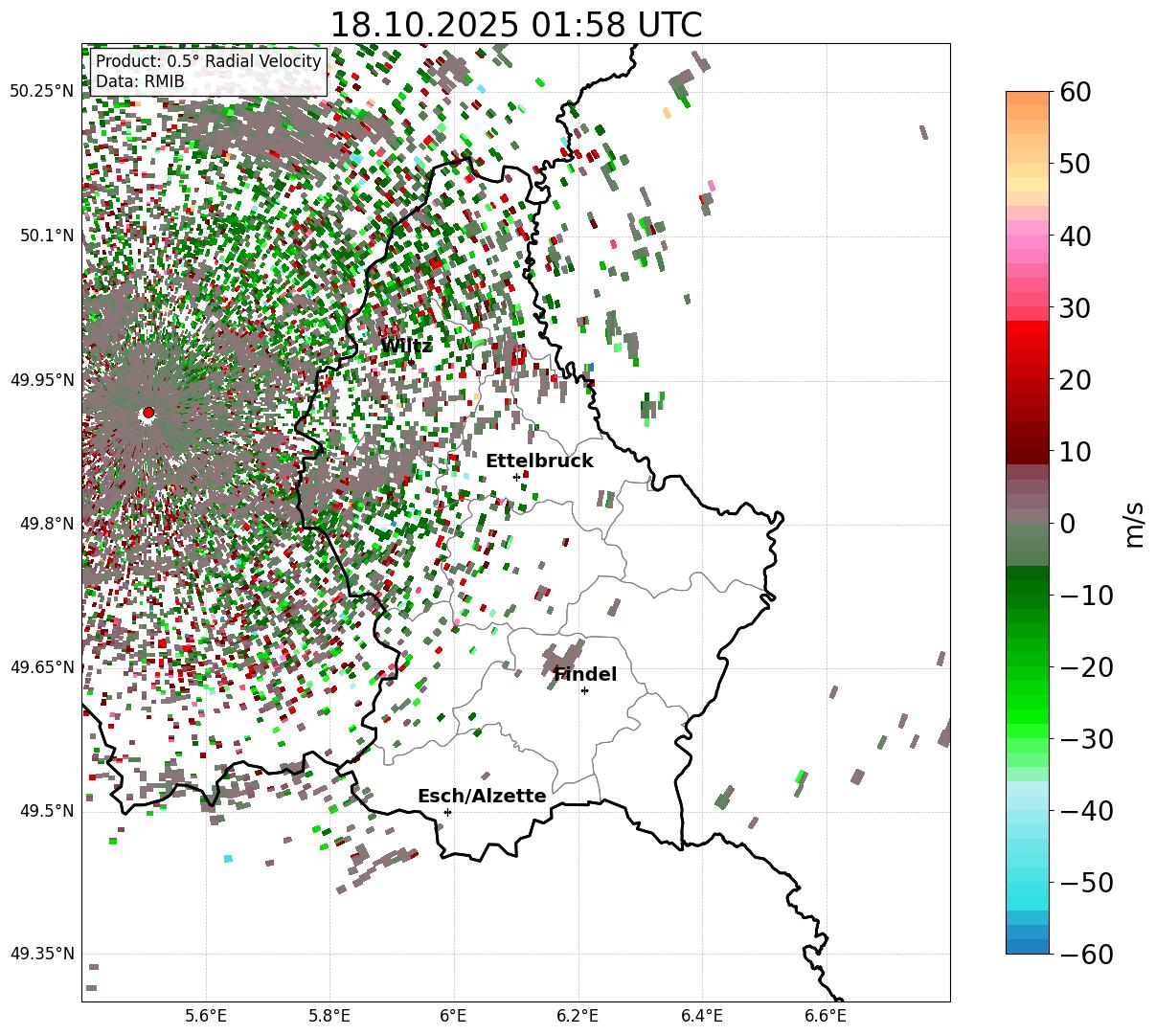
Task: Click the red radar site marker dot
Action: click(x=147, y=413)
